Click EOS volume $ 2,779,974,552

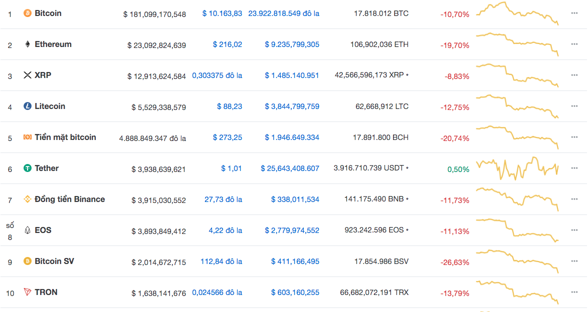[292, 230]
